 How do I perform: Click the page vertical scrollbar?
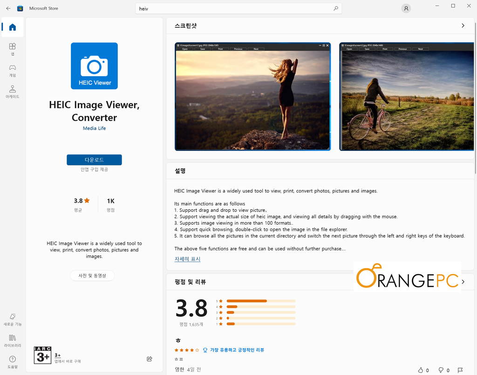(475, 97)
